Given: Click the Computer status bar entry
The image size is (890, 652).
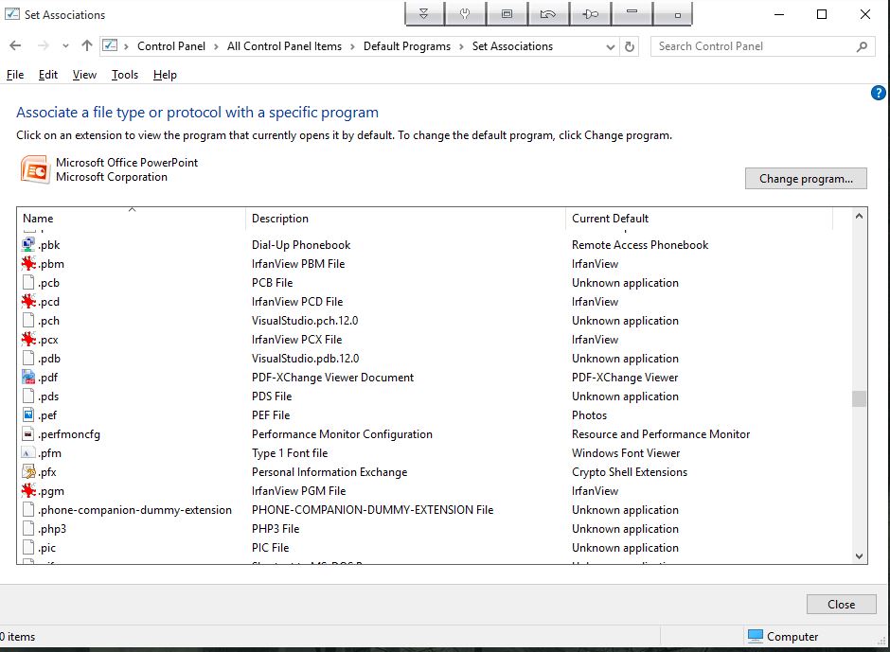Looking at the screenshot, I should (783, 637).
